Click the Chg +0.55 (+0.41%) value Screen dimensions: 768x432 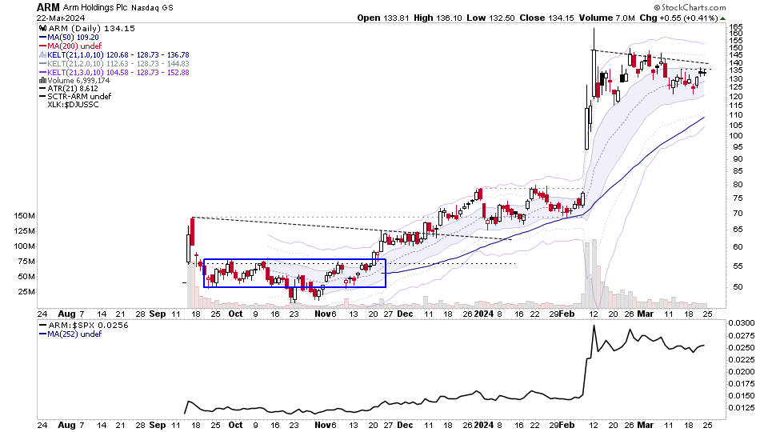click(679, 18)
